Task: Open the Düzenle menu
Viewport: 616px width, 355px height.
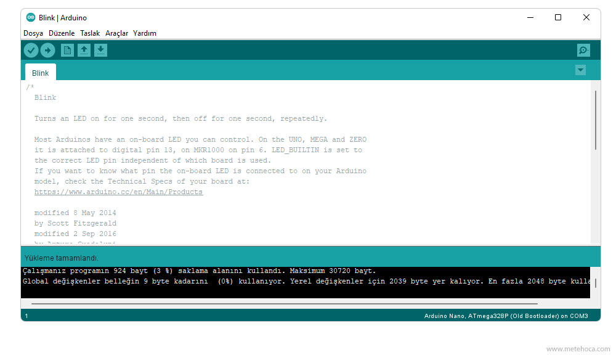Action: 62,33
